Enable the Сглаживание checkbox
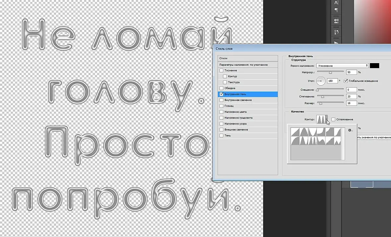The image size is (391, 237). coord(333,119)
